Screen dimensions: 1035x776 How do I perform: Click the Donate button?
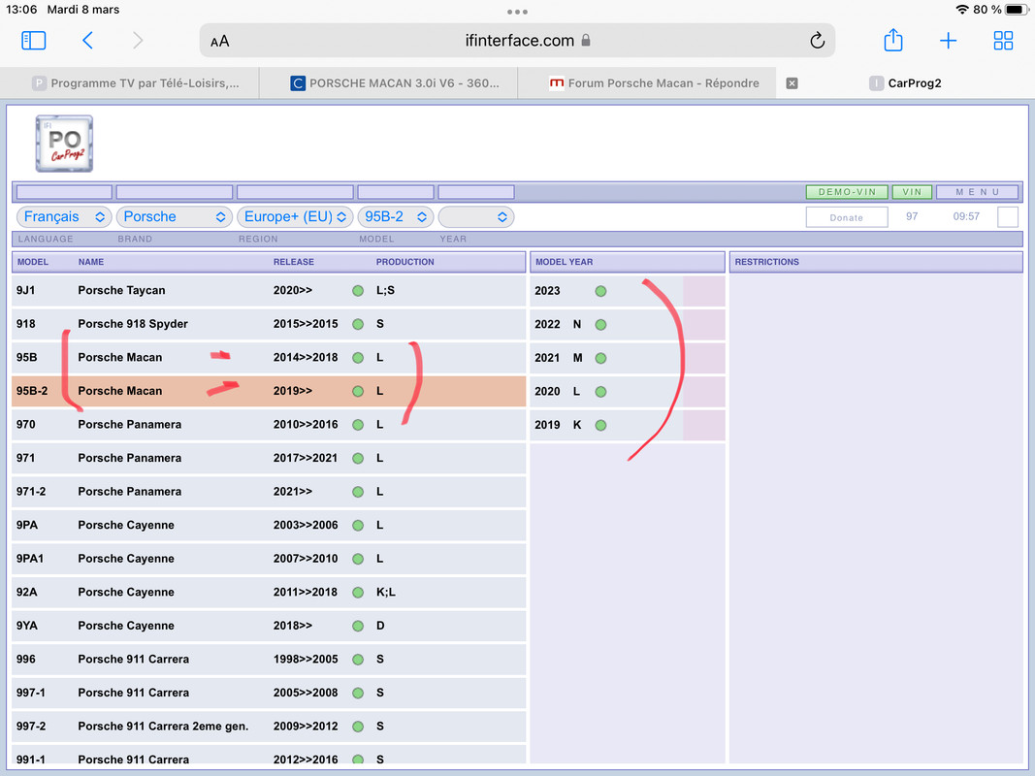coord(847,217)
